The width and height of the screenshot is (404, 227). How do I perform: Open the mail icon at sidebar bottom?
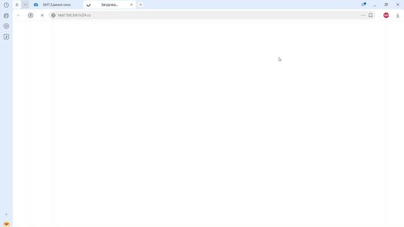(x=6, y=224)
